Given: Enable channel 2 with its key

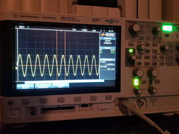Looking at the screenshot, I should coord(151,82).
